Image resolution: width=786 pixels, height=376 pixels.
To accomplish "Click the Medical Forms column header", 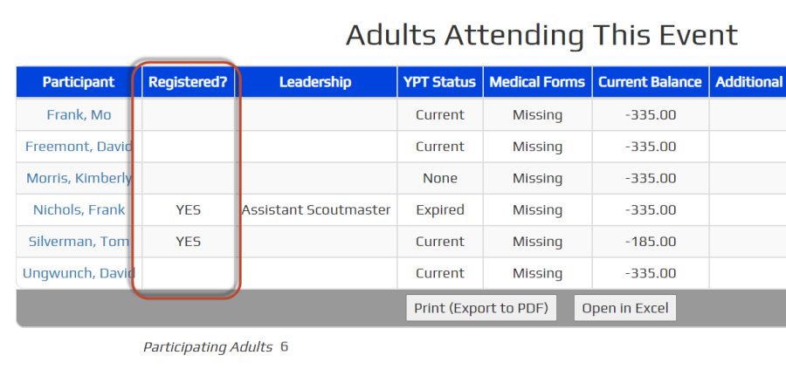I will 537,82.
